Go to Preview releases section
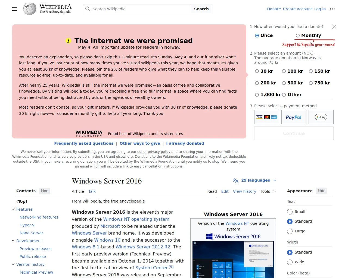 click(35, 249)
